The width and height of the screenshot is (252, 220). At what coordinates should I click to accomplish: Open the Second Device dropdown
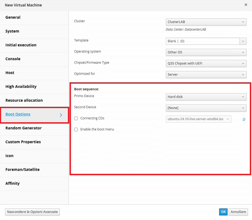pos(206,108)
